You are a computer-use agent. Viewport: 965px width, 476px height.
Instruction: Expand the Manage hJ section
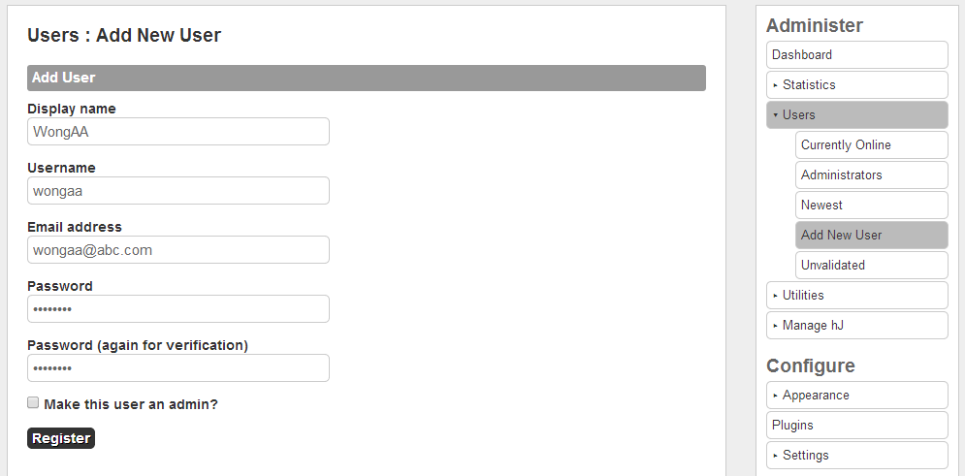[776, 326]
